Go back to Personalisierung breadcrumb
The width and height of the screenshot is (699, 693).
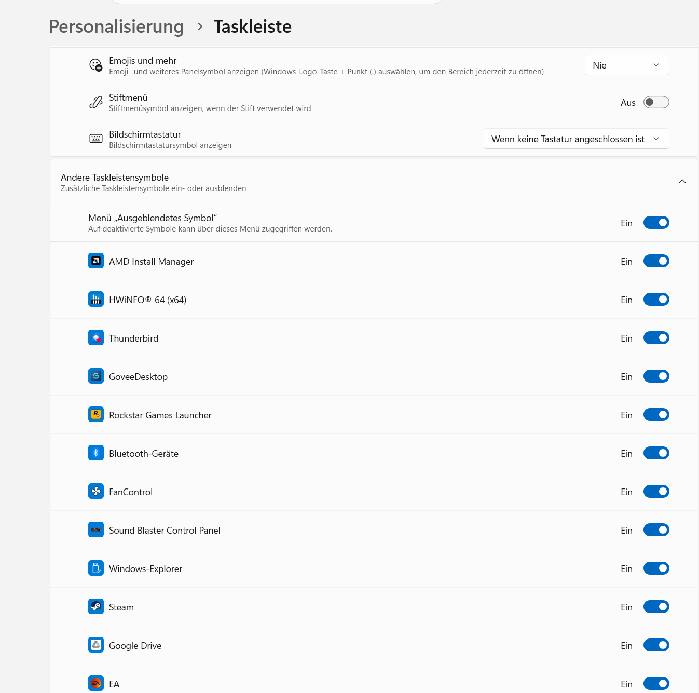click(117, 26)
